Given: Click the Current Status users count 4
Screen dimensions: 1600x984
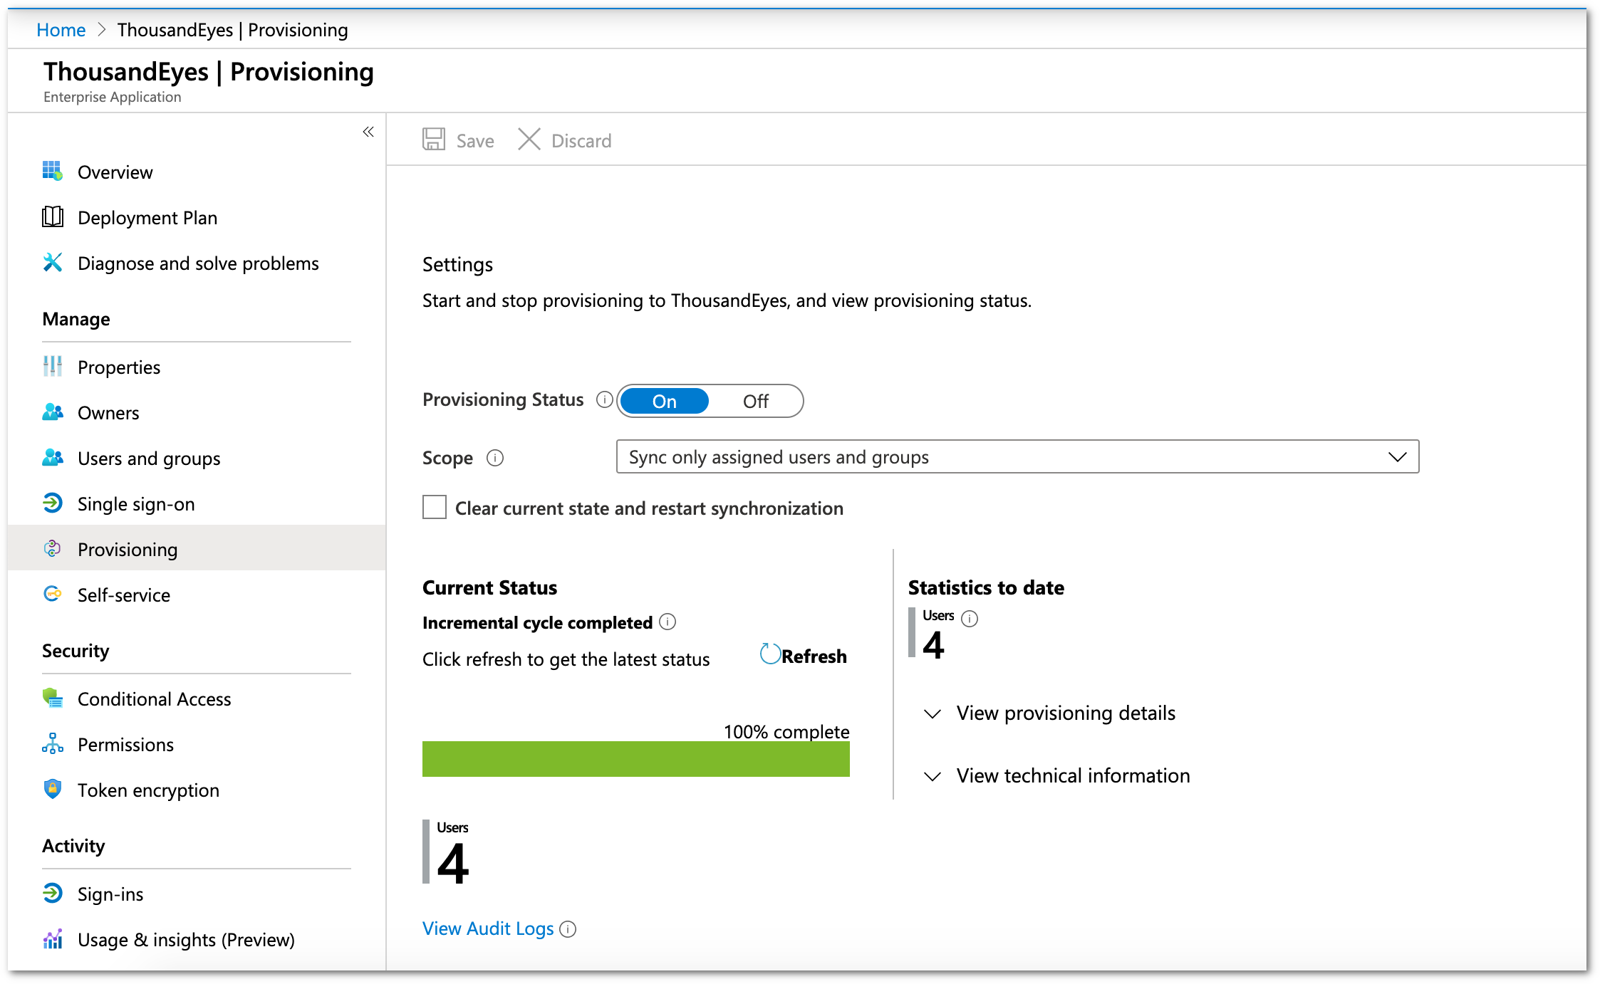Looking at the screenshot, I should (x=453, y=863).
